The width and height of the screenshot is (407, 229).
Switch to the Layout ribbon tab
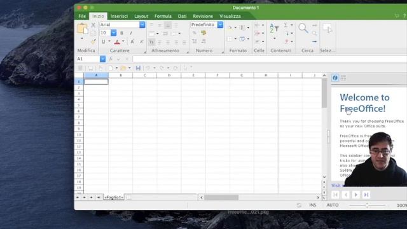[141, 16]
